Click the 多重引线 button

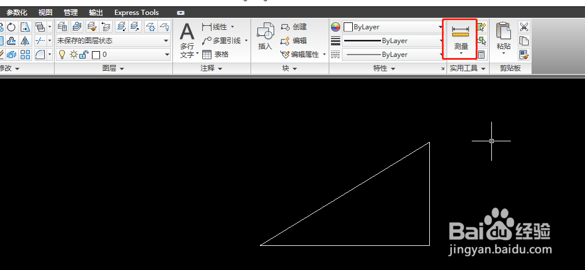click(221, 41)
